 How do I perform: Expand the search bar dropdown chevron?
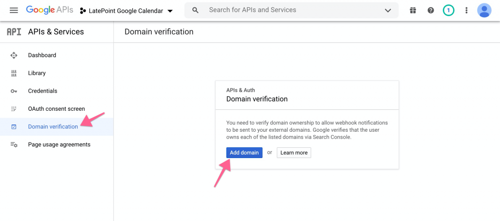(388, 11)
